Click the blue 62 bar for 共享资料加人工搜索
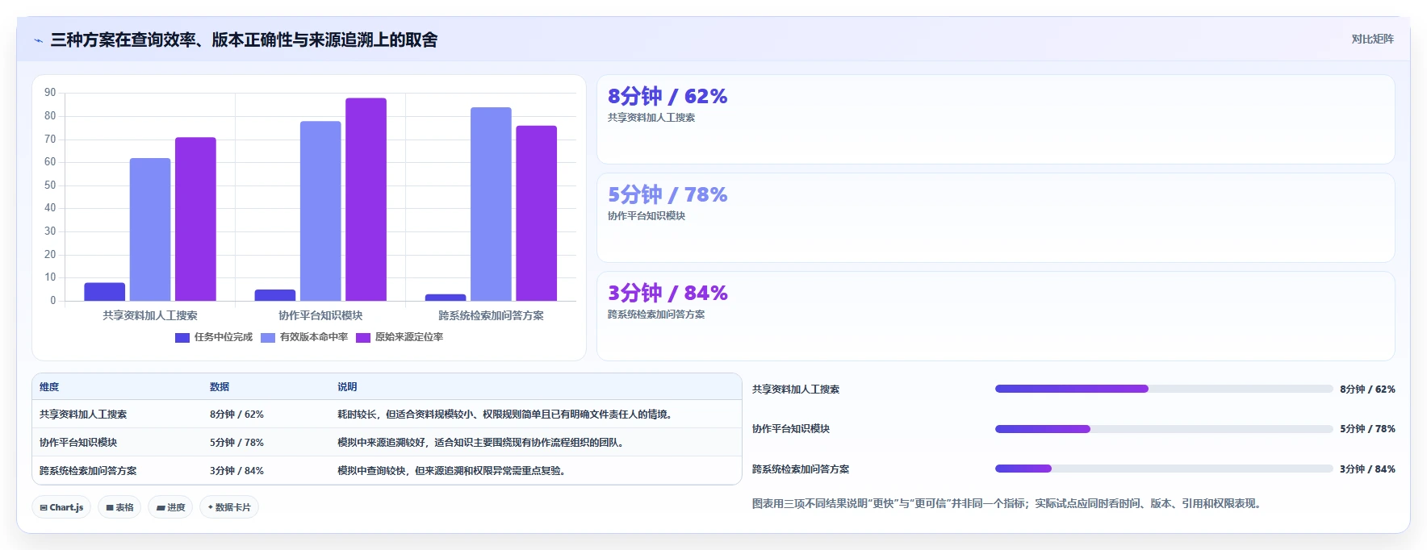Screen dimensions: 1427x550 (150, 230)
